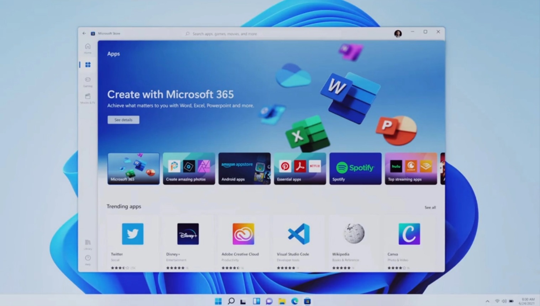Click the back arrow in title bar

84,33
